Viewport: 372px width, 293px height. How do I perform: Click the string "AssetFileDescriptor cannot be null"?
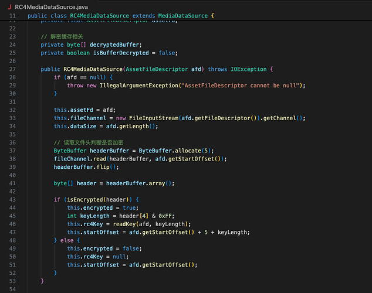(241, 86)
